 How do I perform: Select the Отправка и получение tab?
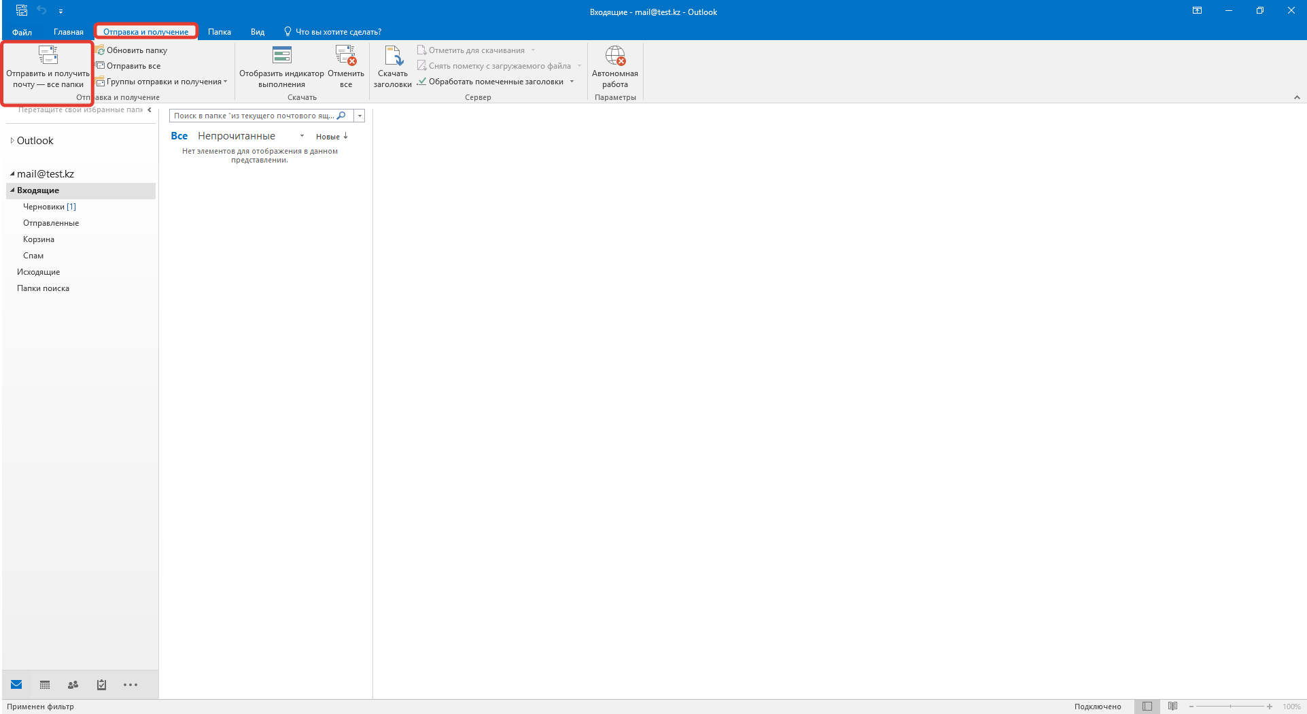(x=146, y=32)
